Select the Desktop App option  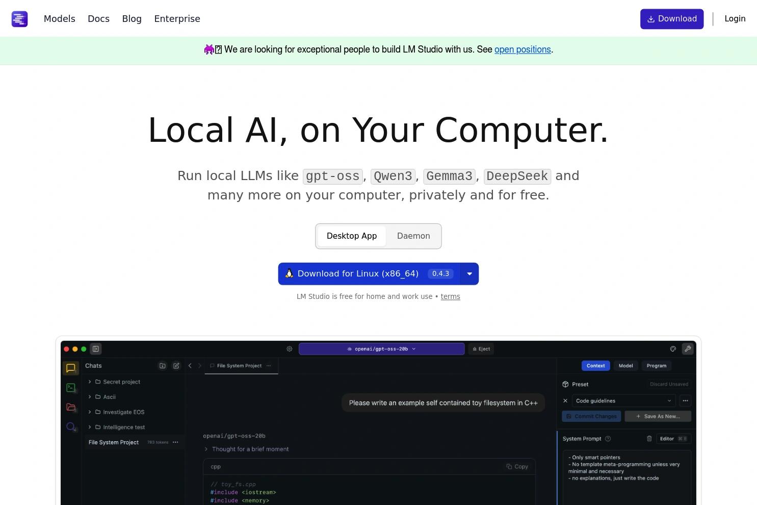(x=352, y=236)
